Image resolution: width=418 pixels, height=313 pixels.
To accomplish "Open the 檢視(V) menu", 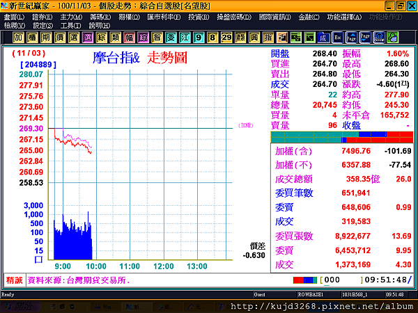I will coord(15,26).
